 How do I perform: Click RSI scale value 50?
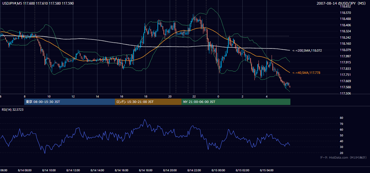[341, 135]
